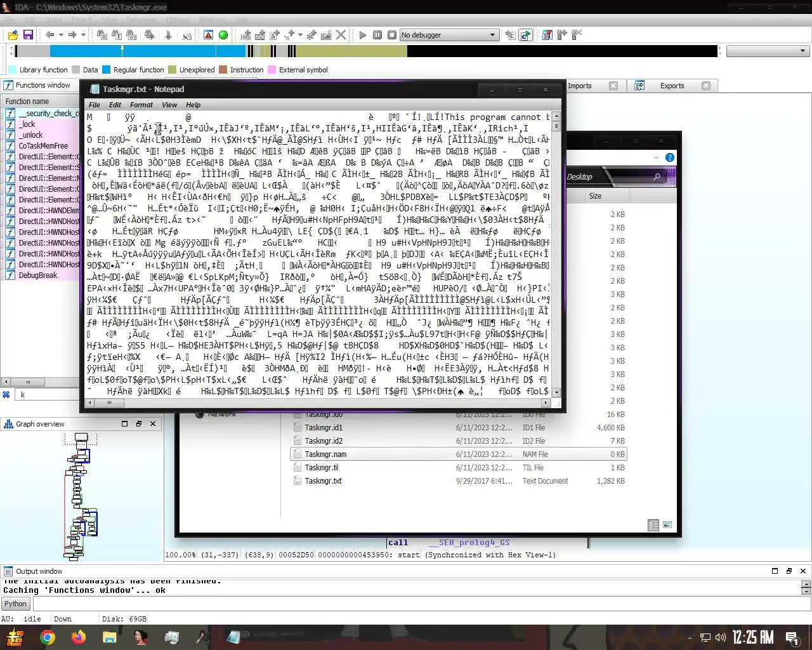Select the _lock function row

41,124
